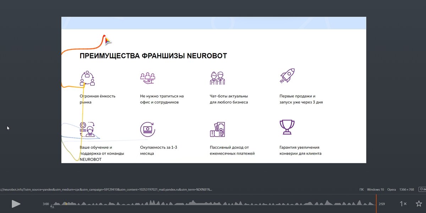Start playback with the play button
Screen dimensions: 426x213
(16, 204)
